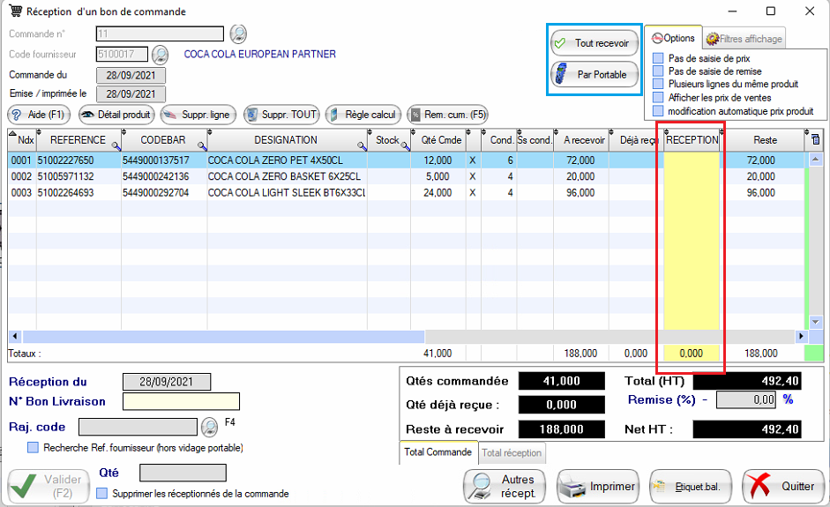Click the DESIGNATION column header filter
This screenshot has width=830, height=507.
363,145
